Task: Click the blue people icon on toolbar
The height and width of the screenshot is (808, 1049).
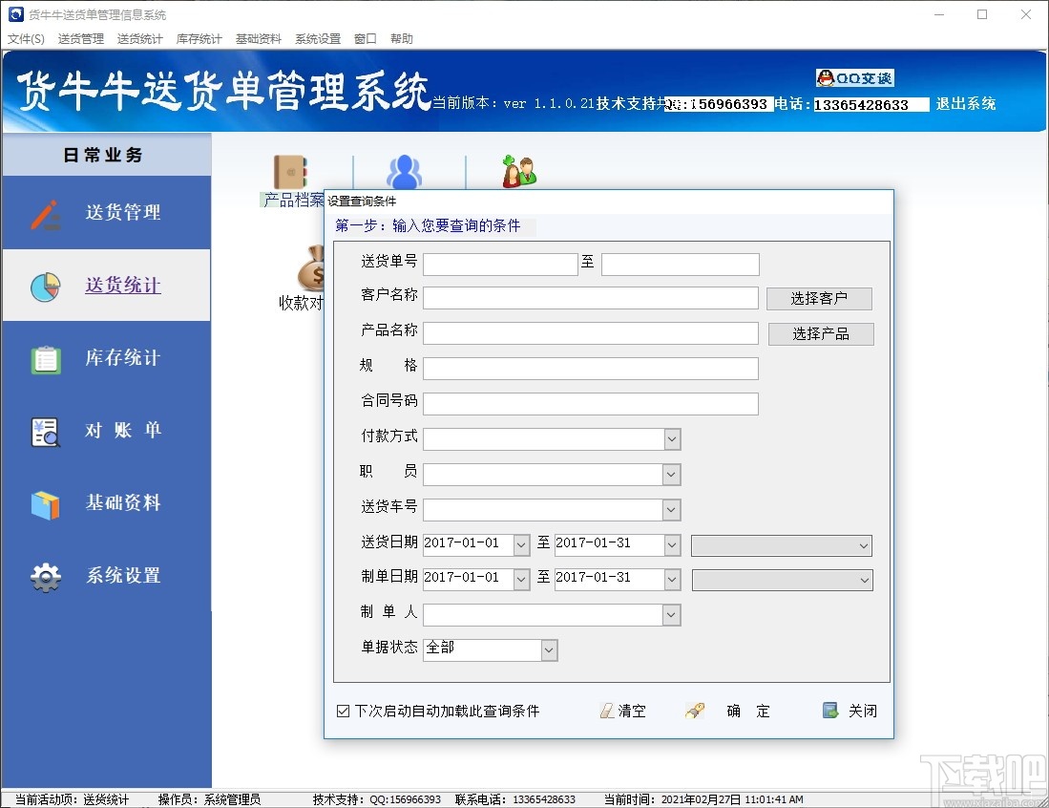Action: click(404, 170)
